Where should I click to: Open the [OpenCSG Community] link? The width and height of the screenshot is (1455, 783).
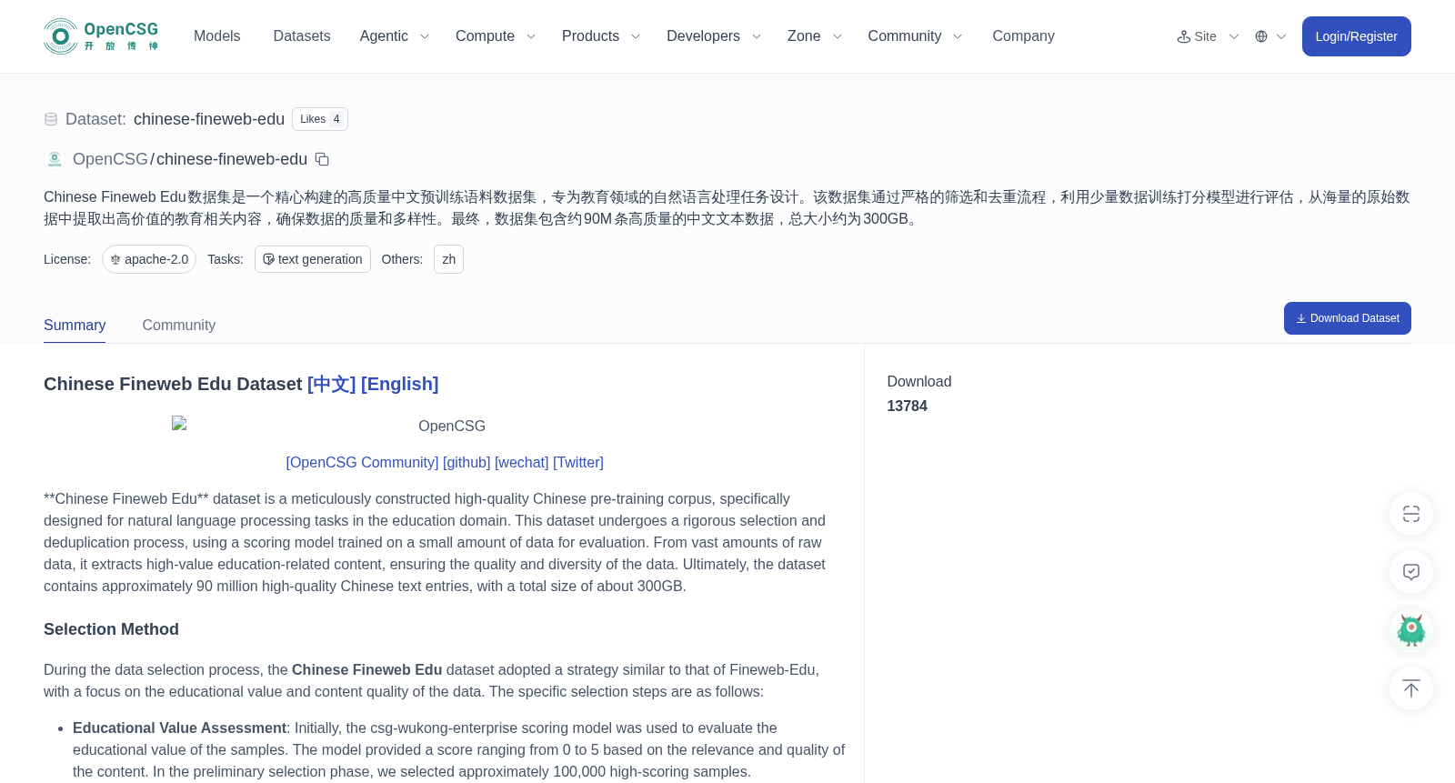coord(362,462)
